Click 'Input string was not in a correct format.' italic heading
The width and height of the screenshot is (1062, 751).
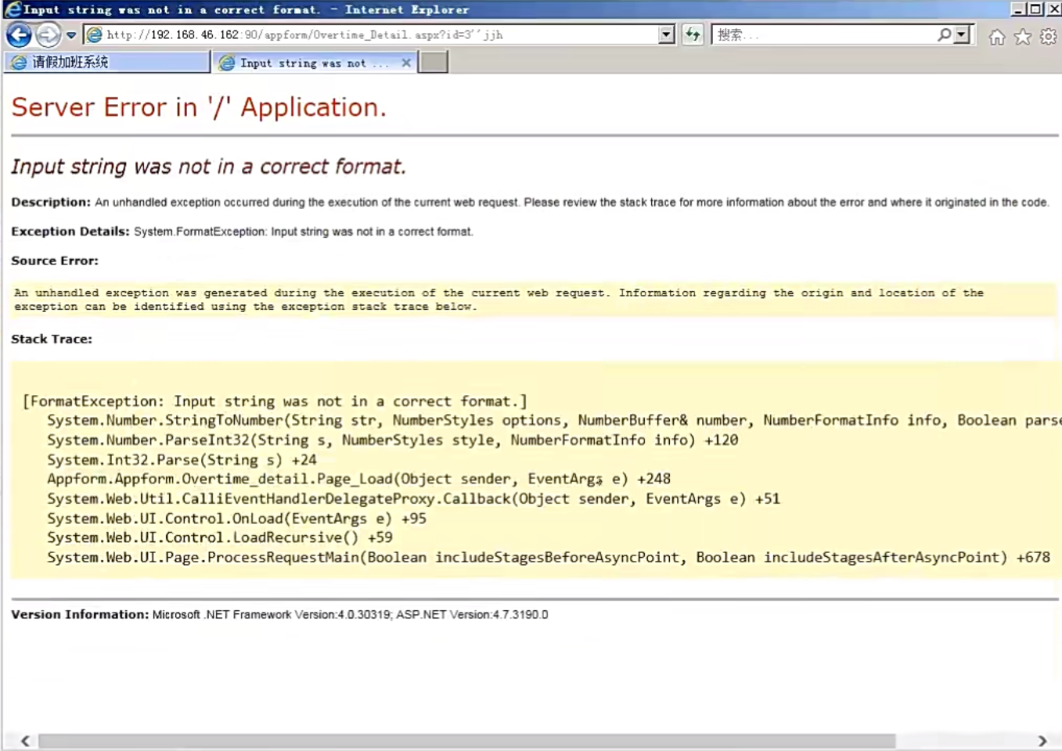pos(208,167)
